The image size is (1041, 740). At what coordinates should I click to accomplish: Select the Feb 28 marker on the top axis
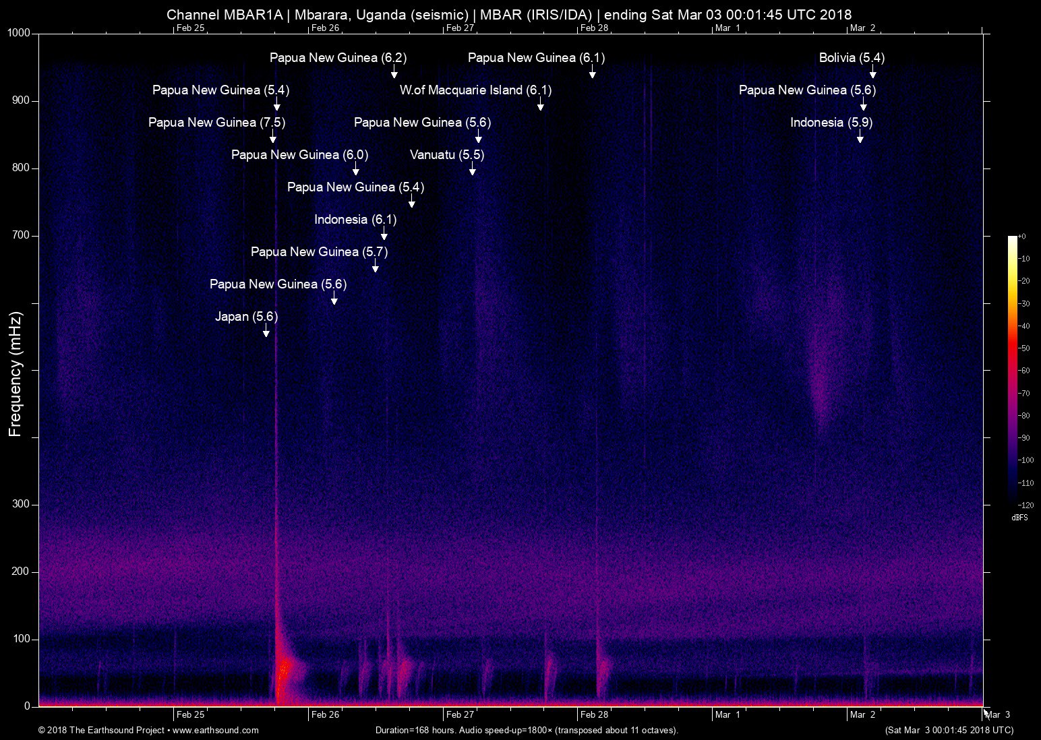tap(594, 28)
